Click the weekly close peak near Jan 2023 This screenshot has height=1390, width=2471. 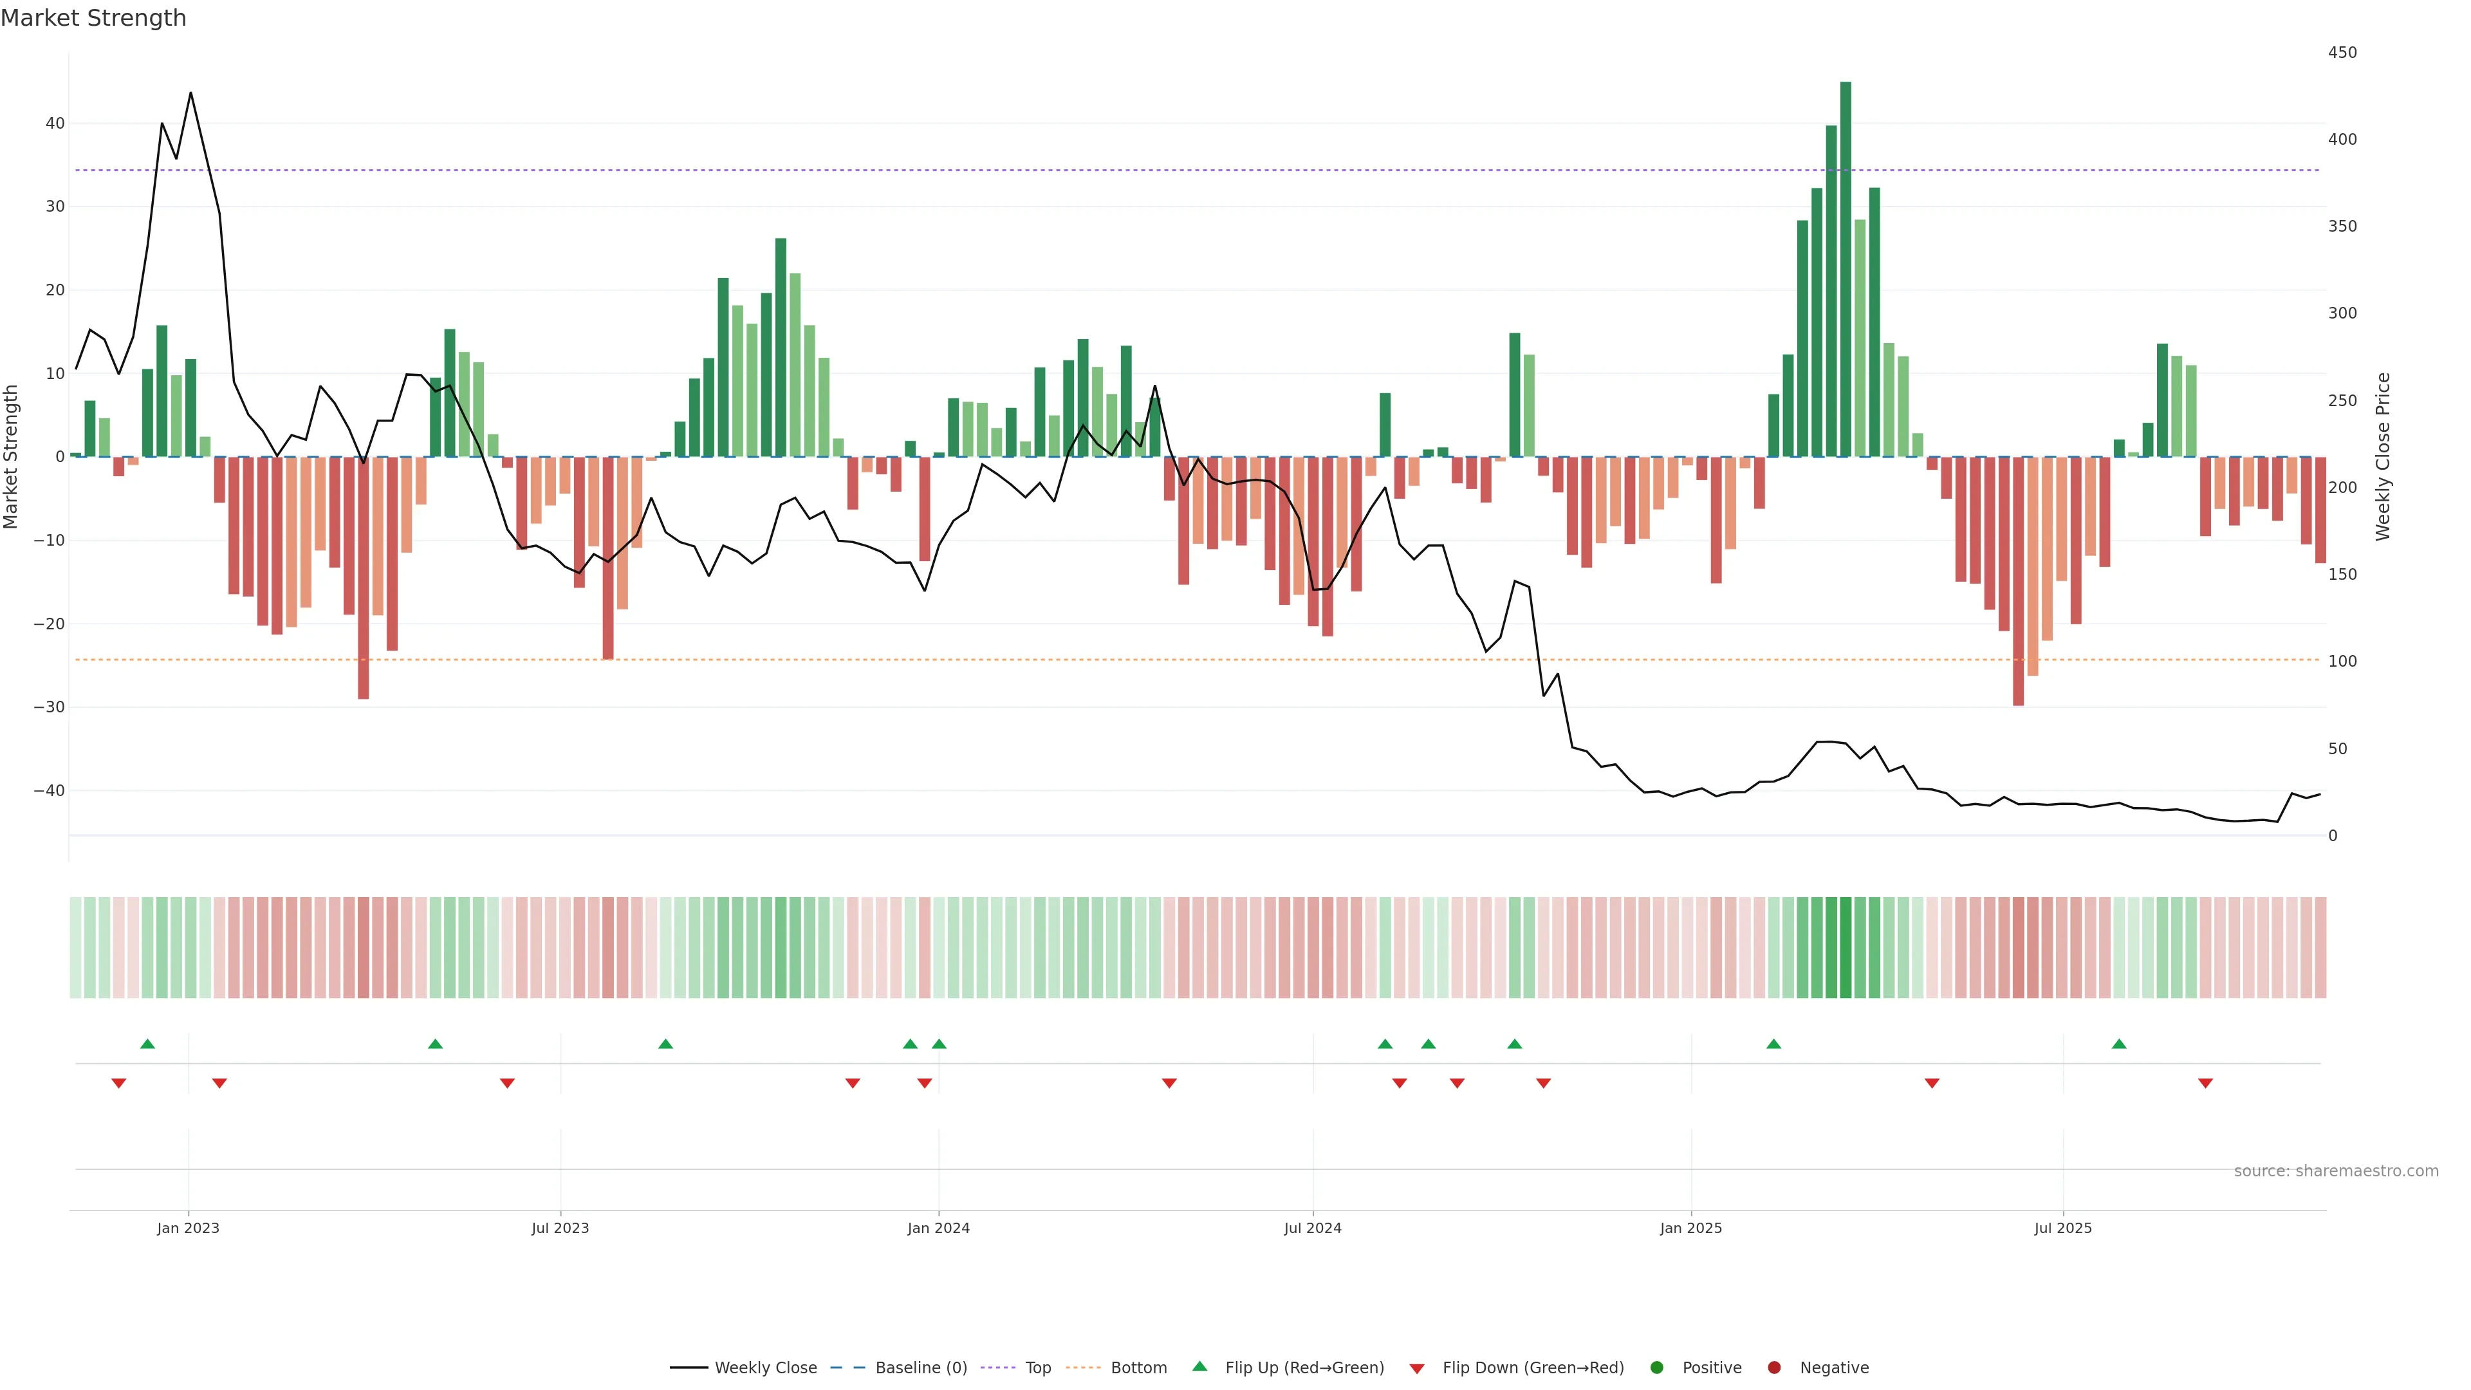[x=191, y=93]
